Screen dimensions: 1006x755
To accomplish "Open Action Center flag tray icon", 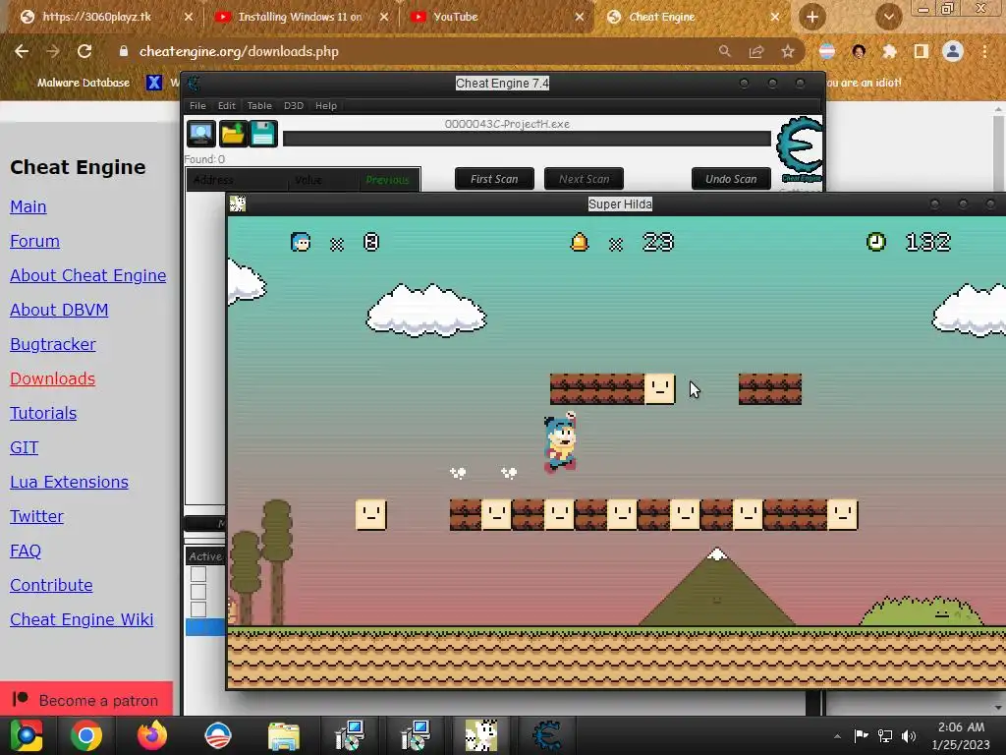I will click(861, 735).
